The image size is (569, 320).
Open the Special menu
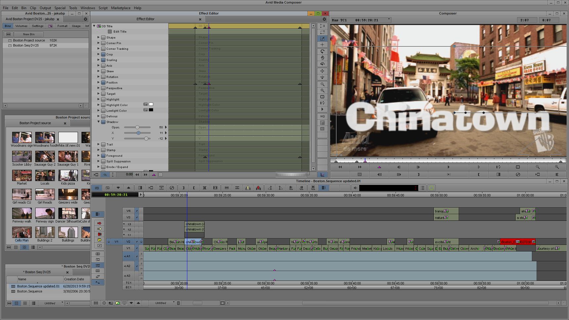[x=60, y=8]
